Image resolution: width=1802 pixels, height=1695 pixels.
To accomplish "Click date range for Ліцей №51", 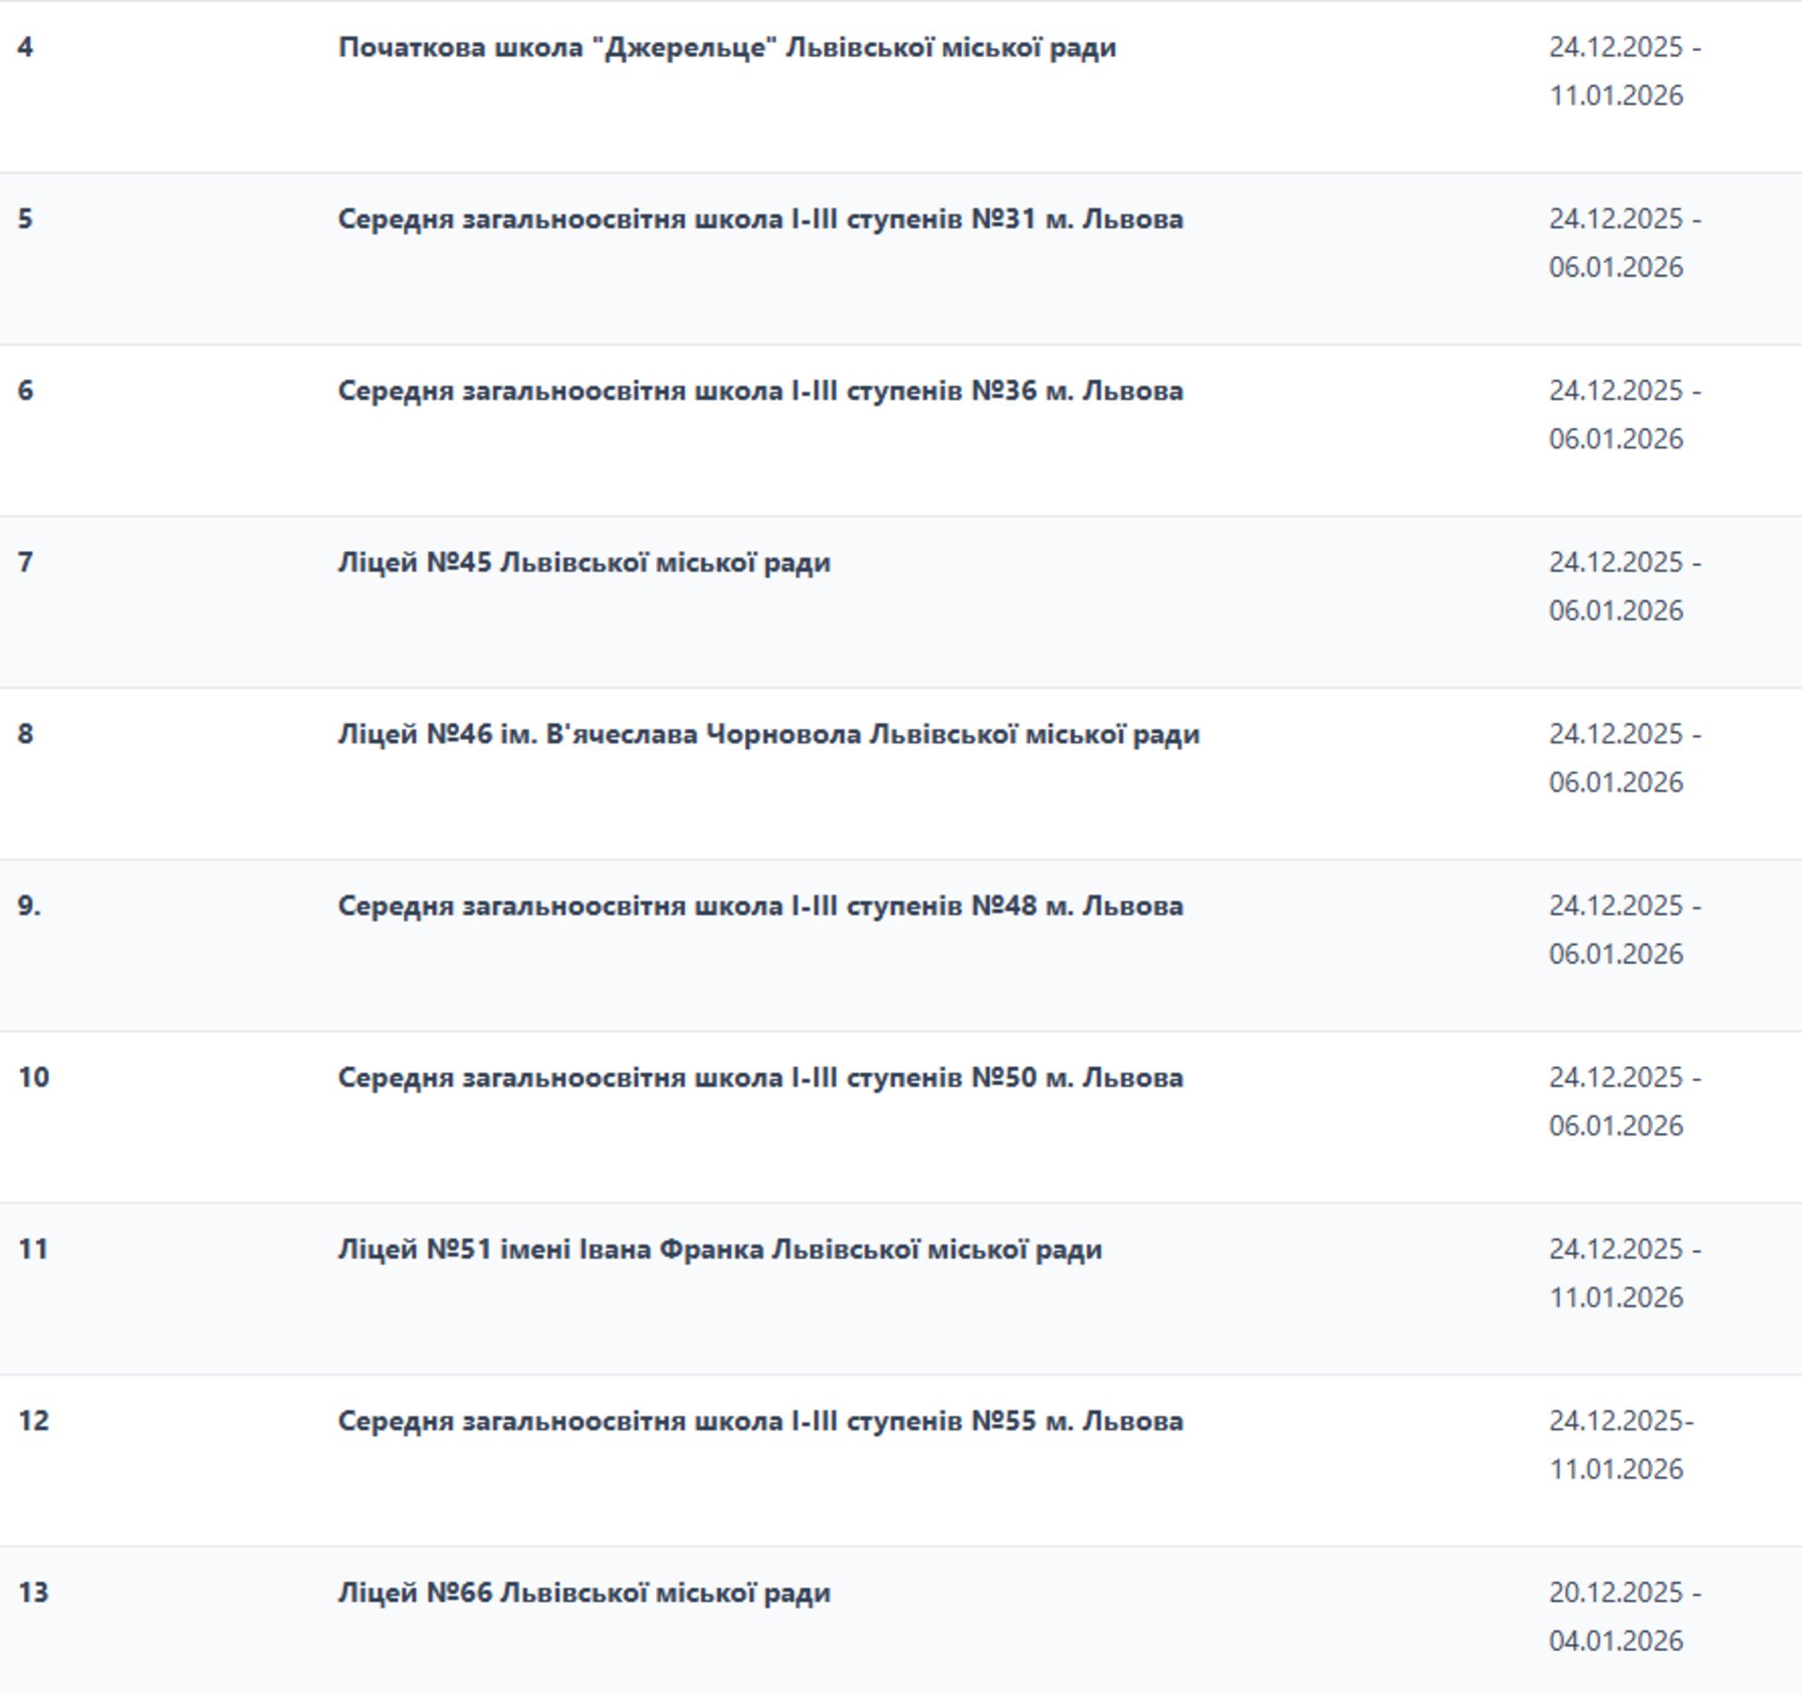I will [x=1623, y=1273].
